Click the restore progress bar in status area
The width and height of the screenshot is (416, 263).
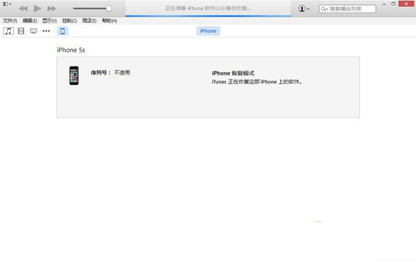[208, 16]
